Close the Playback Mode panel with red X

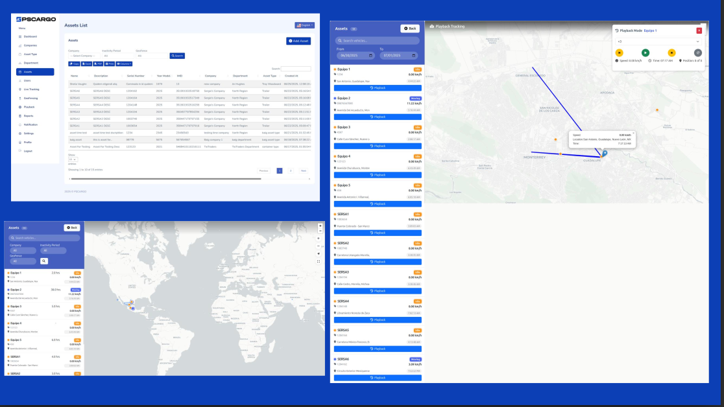[699, 30]
